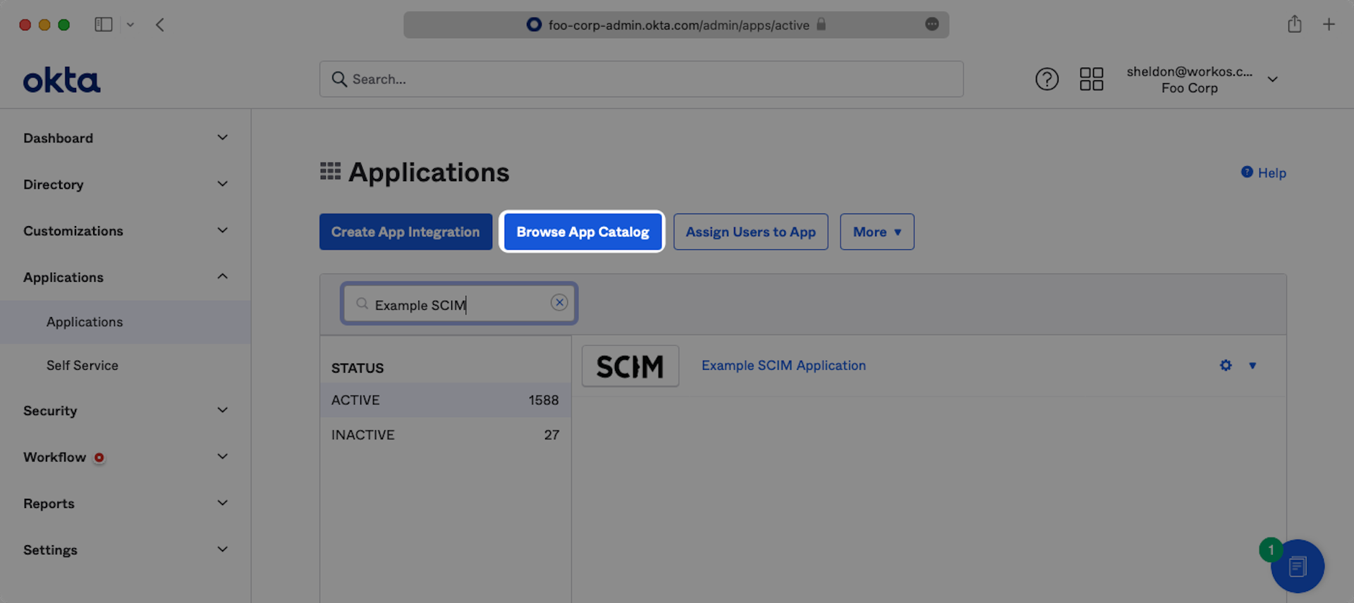Click the top Okta Search field
This screenshot has height=603, width=1354.
click(641, 79)
